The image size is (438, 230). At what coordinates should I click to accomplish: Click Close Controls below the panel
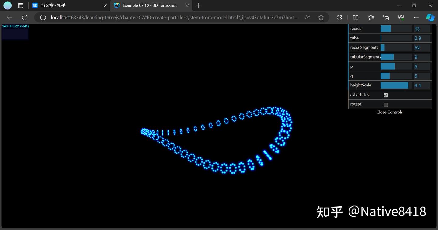pyautogui.click(x=389, y=112)
